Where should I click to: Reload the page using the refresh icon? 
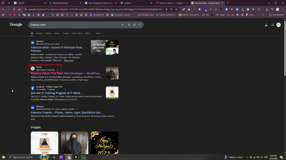point(14,9)
